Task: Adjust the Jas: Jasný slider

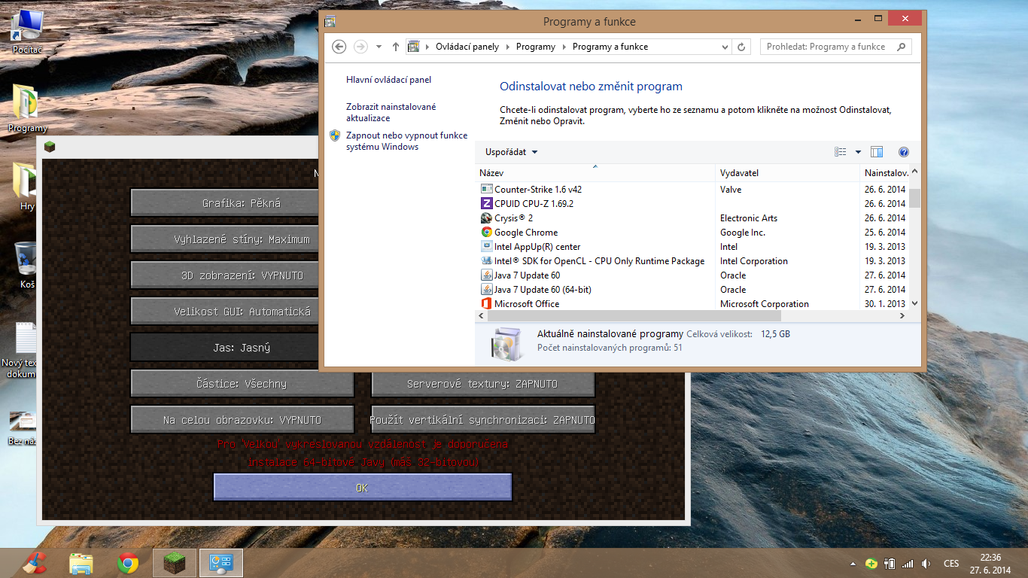Action: (224, 348)
